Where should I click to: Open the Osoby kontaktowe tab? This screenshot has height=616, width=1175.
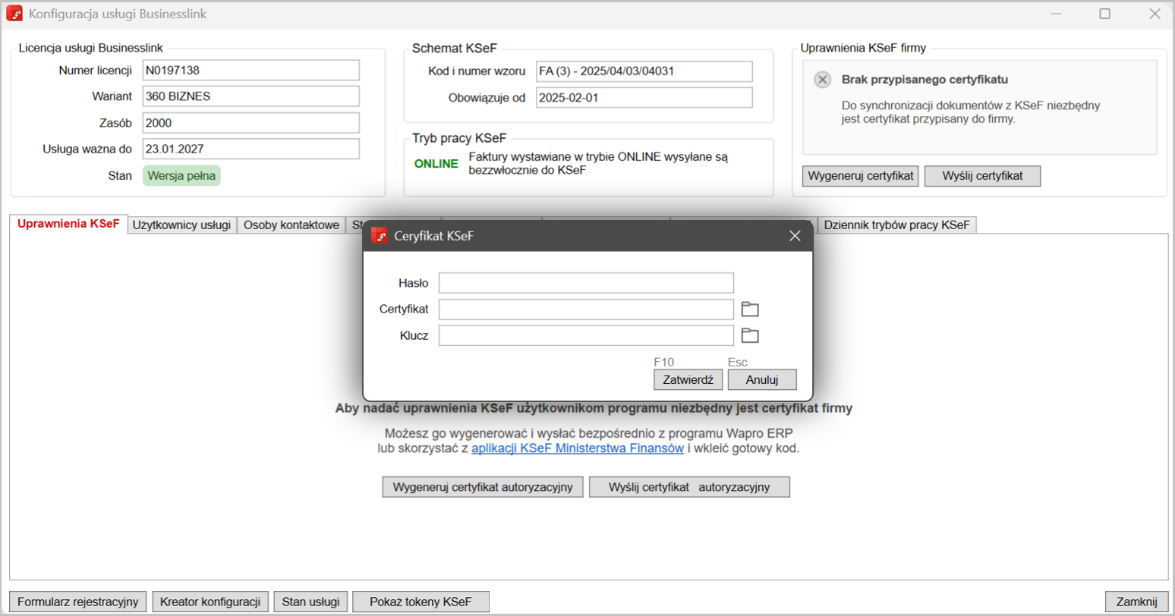(291, 225)
